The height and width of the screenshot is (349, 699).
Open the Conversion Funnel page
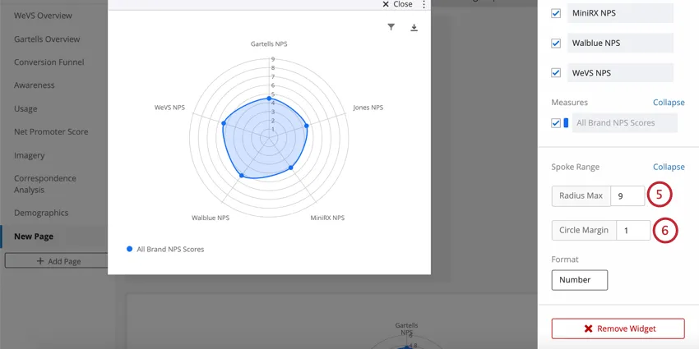(x=49, y=62)
